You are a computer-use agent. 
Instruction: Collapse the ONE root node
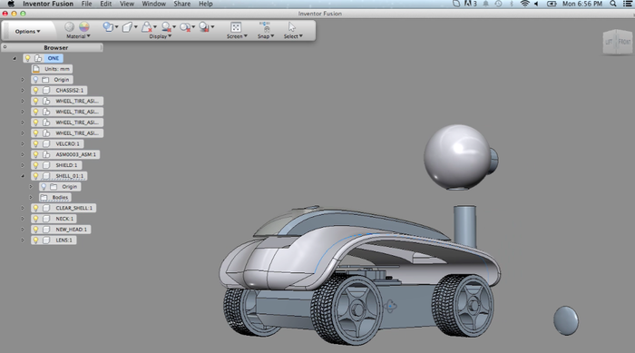click(15, 58)
